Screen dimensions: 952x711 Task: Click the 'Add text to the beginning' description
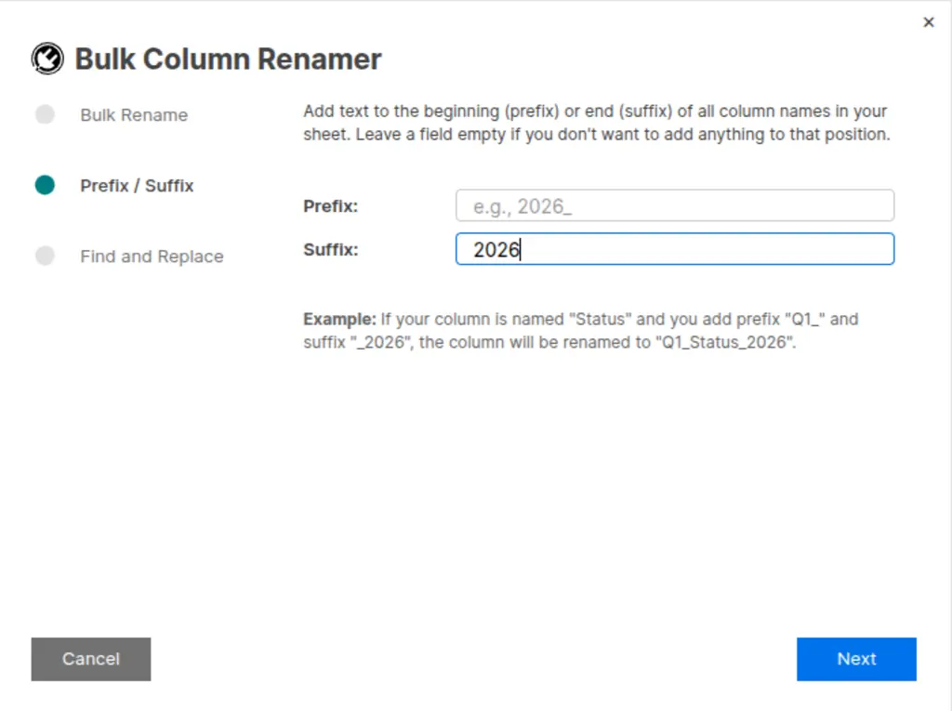[597, 123]
